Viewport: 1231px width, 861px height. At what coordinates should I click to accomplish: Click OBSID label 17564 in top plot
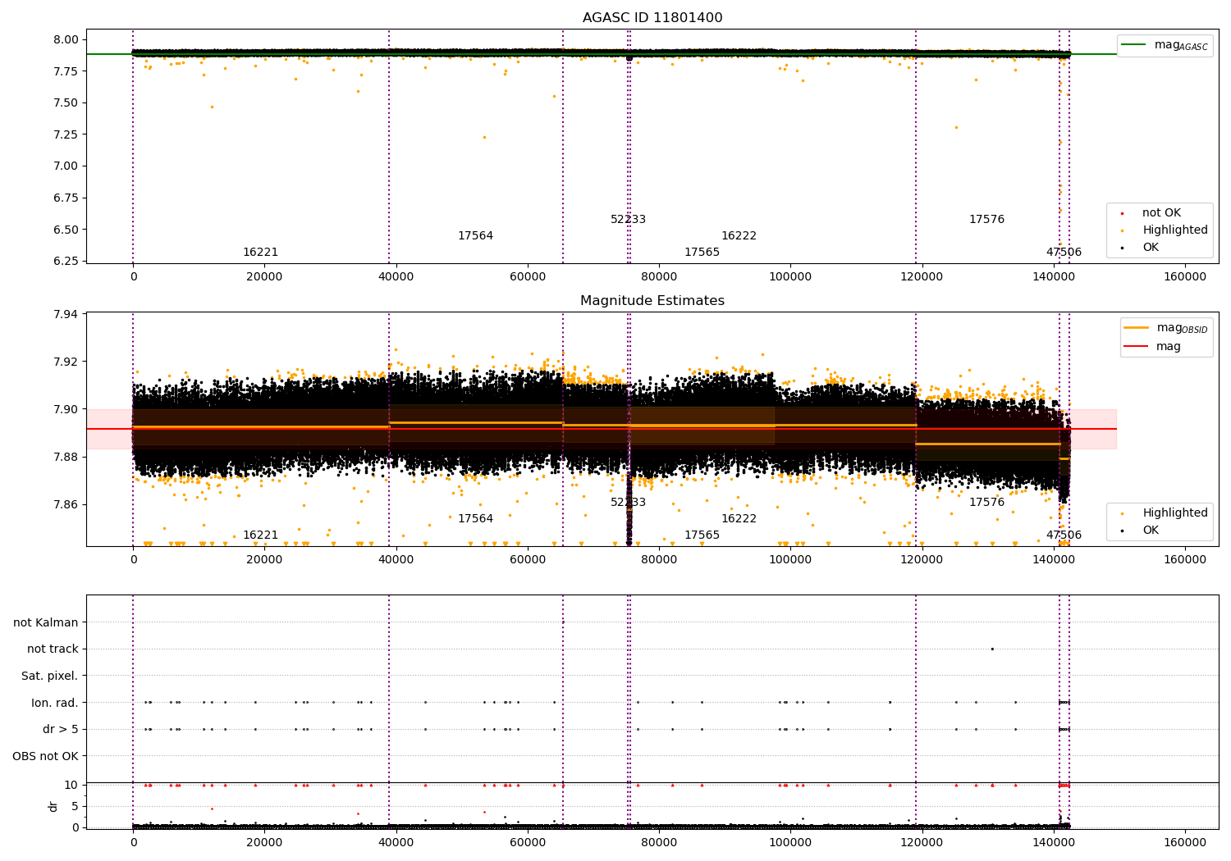click(x=475, y=236)
